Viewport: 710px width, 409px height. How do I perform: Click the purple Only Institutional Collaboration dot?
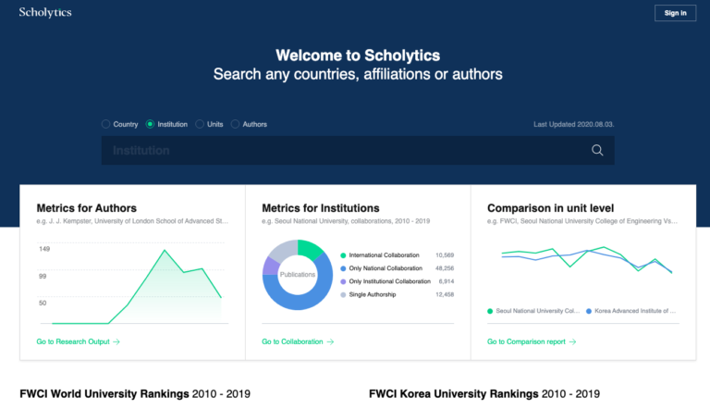[343, 281]
